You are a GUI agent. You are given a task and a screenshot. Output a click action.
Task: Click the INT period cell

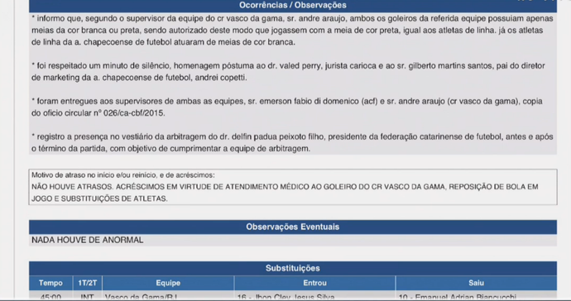(88, 296)
